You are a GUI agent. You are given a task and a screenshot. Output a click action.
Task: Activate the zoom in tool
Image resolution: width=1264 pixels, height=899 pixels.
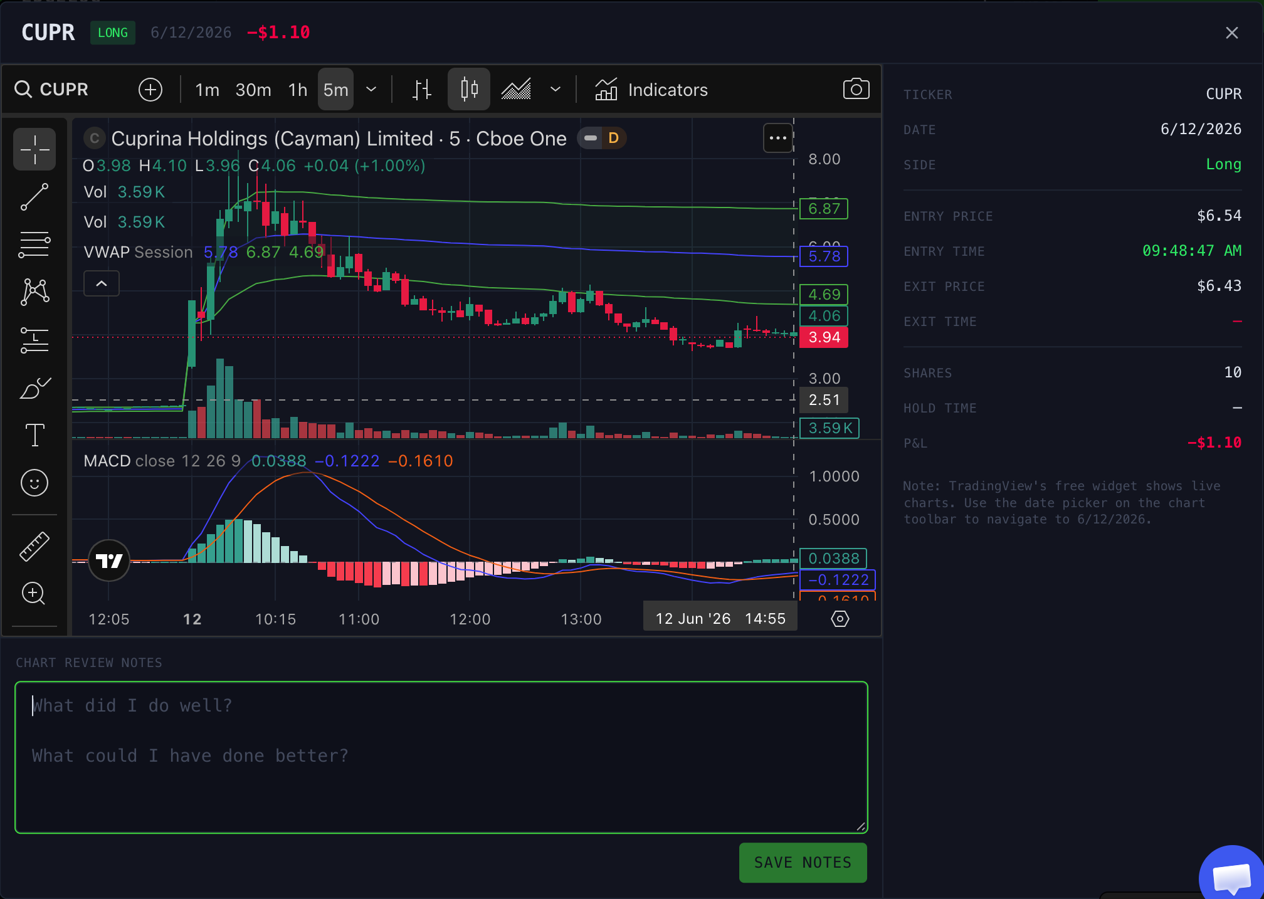34,593
